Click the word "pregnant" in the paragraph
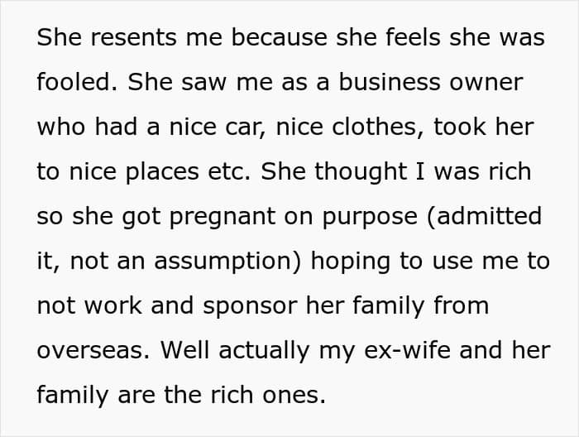 tap(223, 217)
